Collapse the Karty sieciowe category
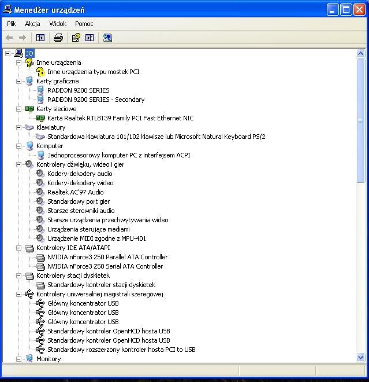Screen dimensions: 369x382 (18, 109)
